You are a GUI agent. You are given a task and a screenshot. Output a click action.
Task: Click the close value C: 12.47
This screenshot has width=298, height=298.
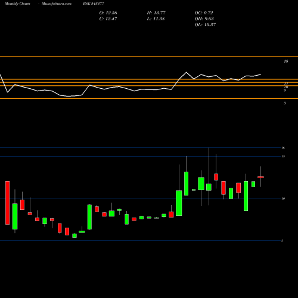[x=108, y=19]
